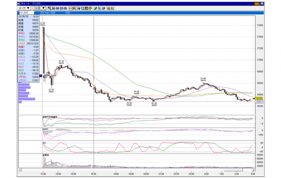Click the 20:45 high price marker

[203, 80]
